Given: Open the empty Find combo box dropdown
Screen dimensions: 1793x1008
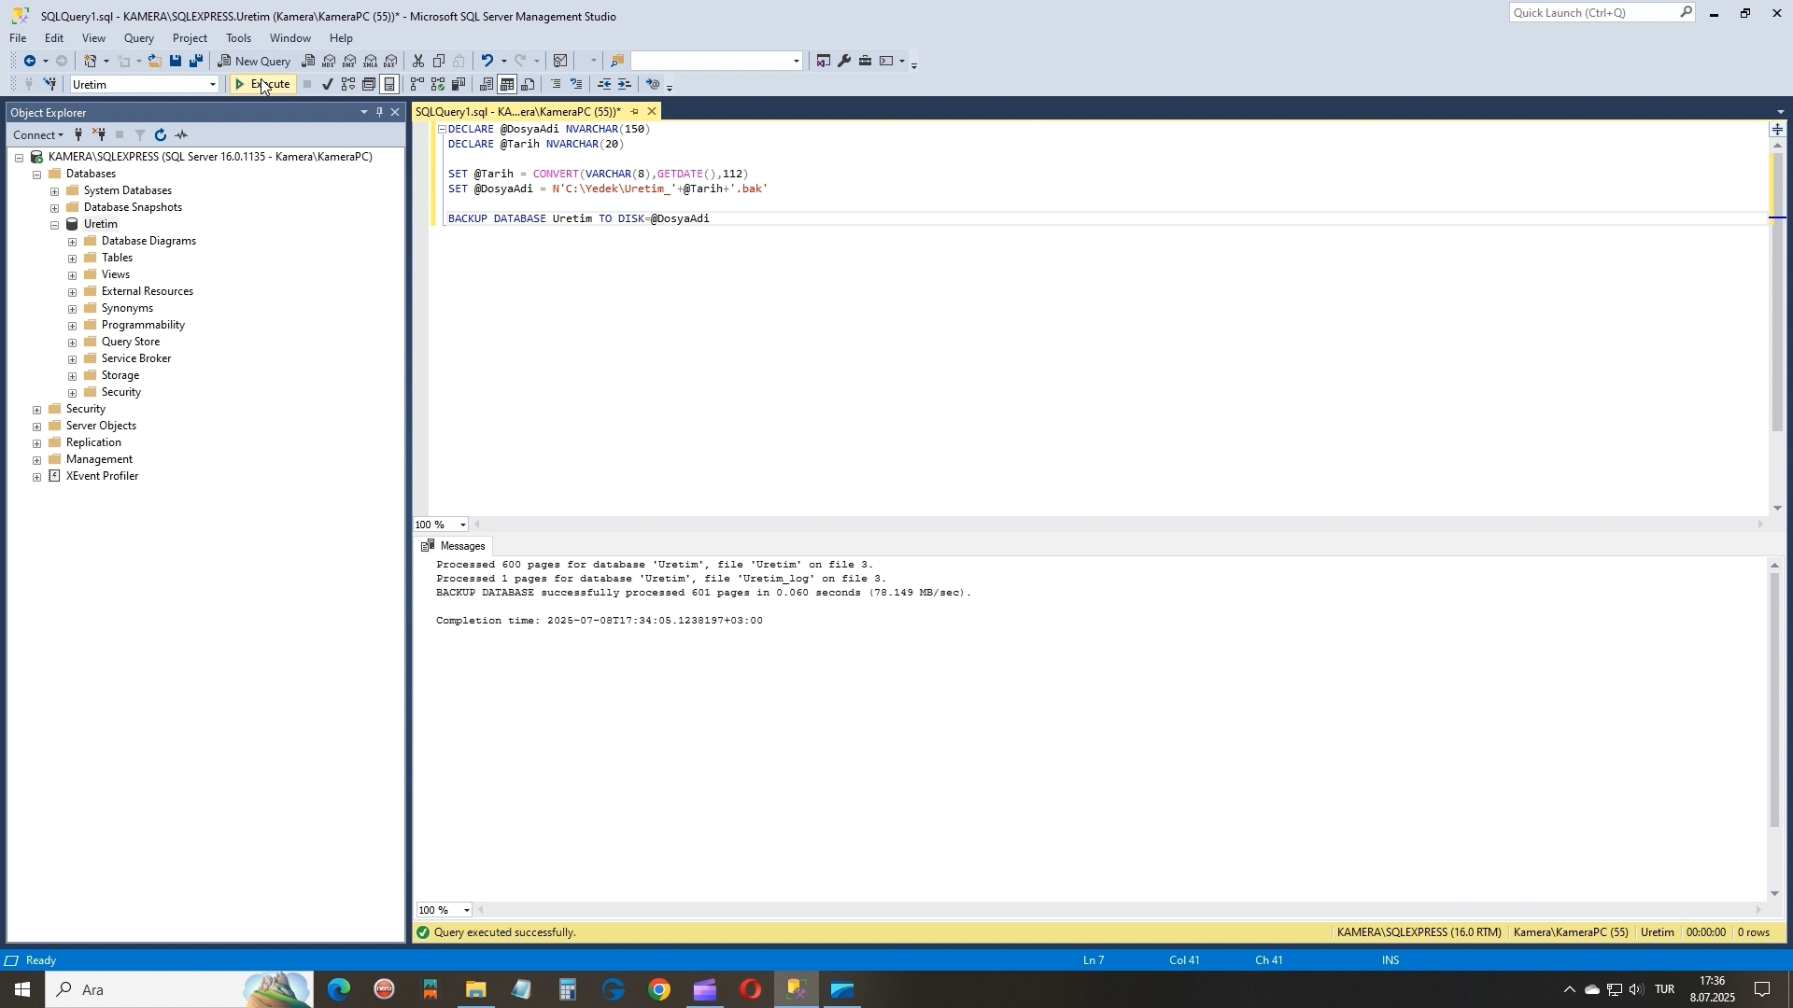Looking at the screenshot, I should pyautogui.click(x=797, y=62).
